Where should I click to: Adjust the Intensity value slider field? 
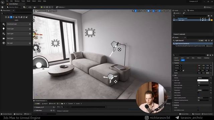[x=203, y=78]
